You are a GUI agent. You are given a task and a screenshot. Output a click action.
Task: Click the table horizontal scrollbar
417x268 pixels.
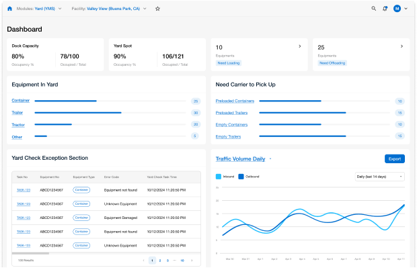click(x=30, y=253)
